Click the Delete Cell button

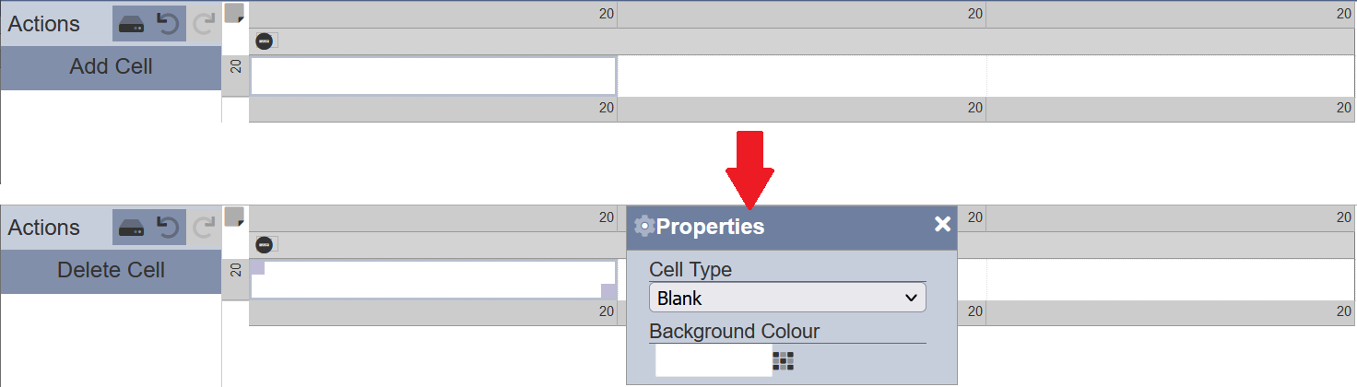pos(111,271)
